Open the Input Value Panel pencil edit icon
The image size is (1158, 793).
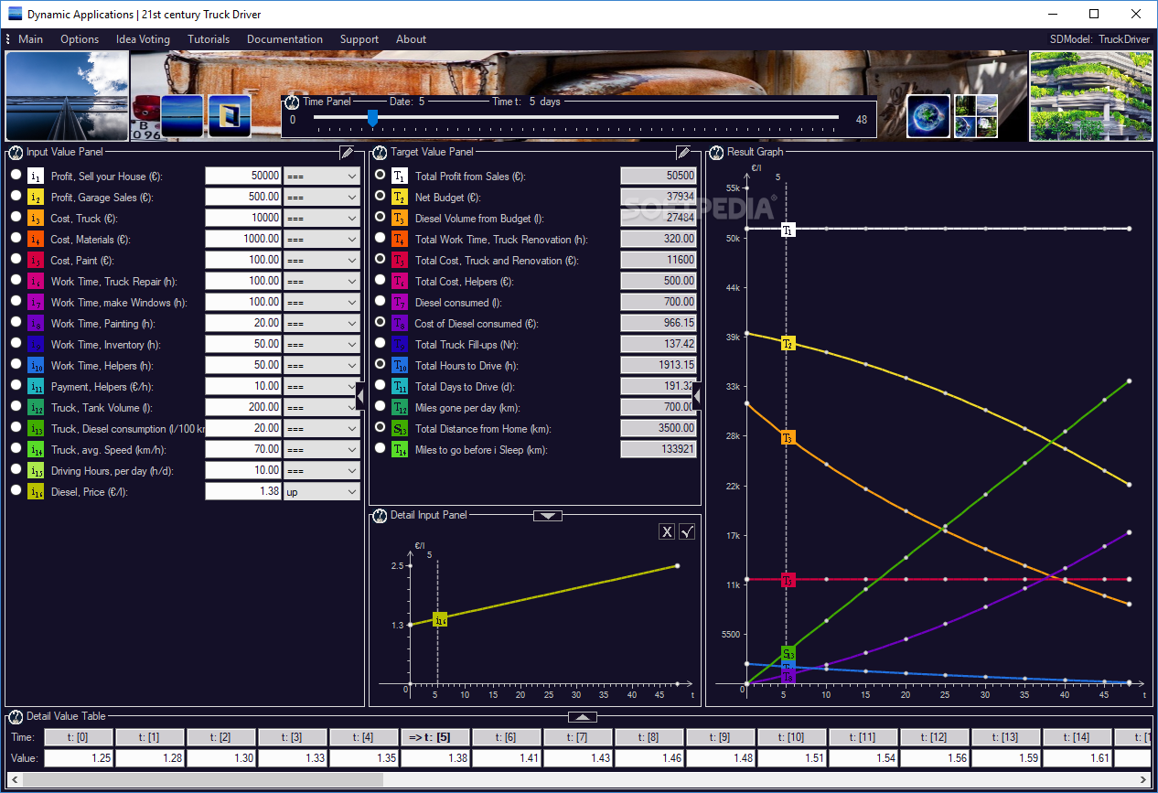[348, 152]
